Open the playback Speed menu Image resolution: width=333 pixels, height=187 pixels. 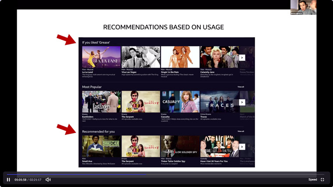(312, 180)
